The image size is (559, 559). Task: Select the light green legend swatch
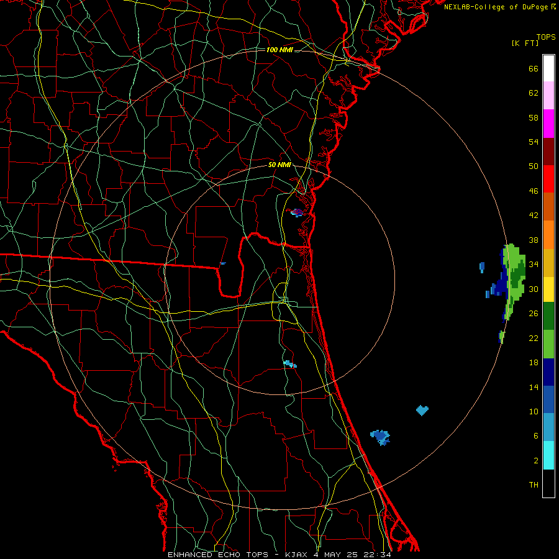[548, 344]
